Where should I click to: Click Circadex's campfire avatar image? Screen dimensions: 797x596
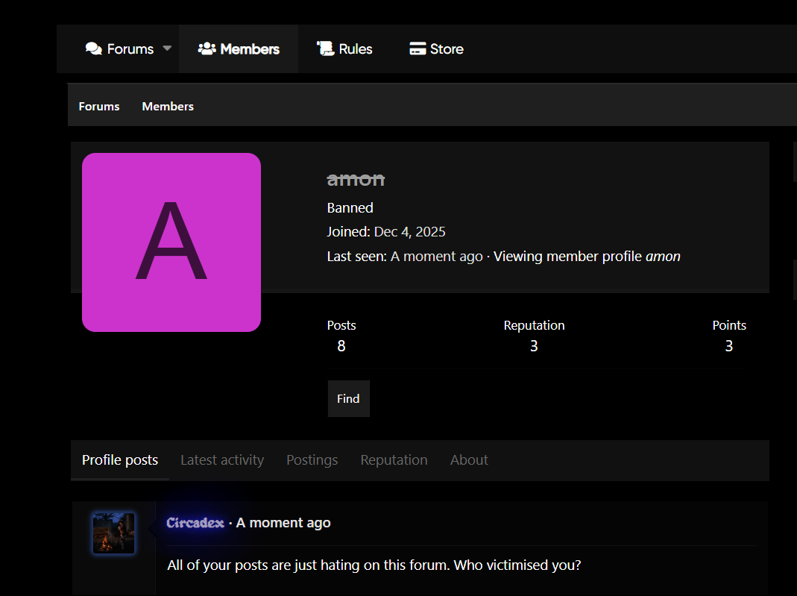coord(113,533)
